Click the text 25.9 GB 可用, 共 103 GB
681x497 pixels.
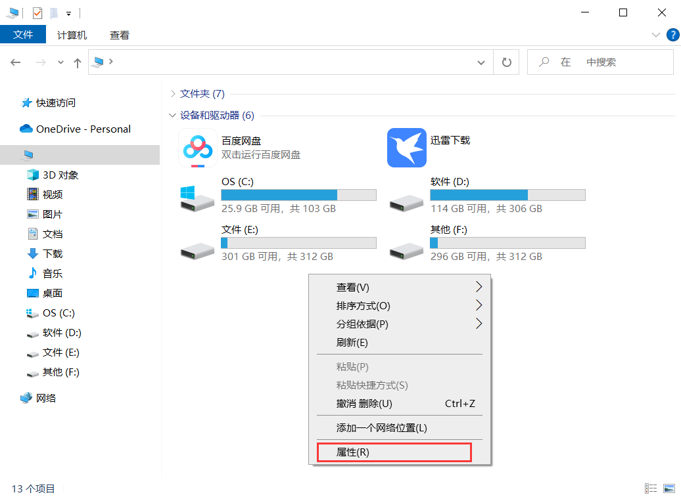point(279,209)
